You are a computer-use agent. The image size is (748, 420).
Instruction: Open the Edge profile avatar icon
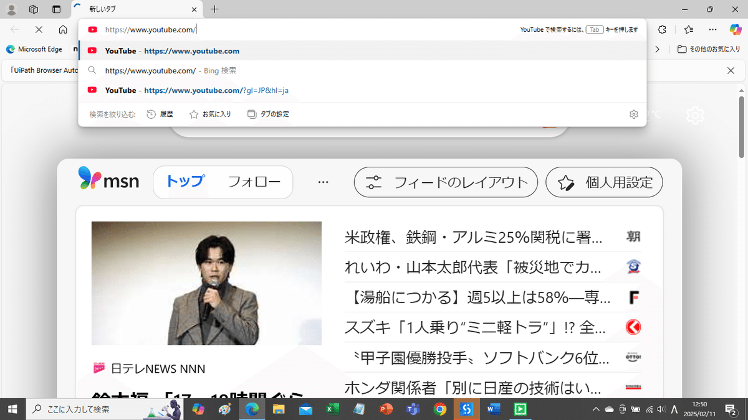pyautogui.click(x=11, y=9)
